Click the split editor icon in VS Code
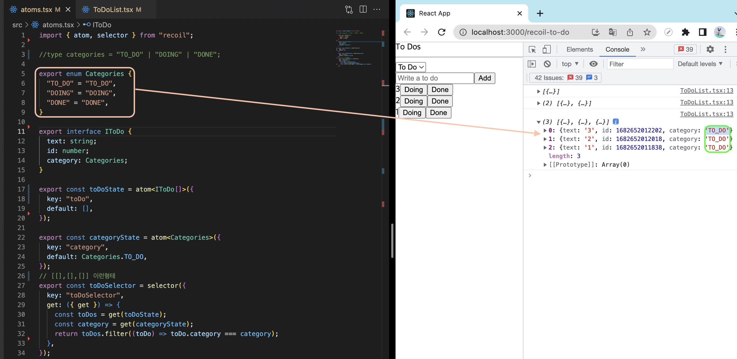The height and width of the screenshot is (359, 737). [363, 9]
